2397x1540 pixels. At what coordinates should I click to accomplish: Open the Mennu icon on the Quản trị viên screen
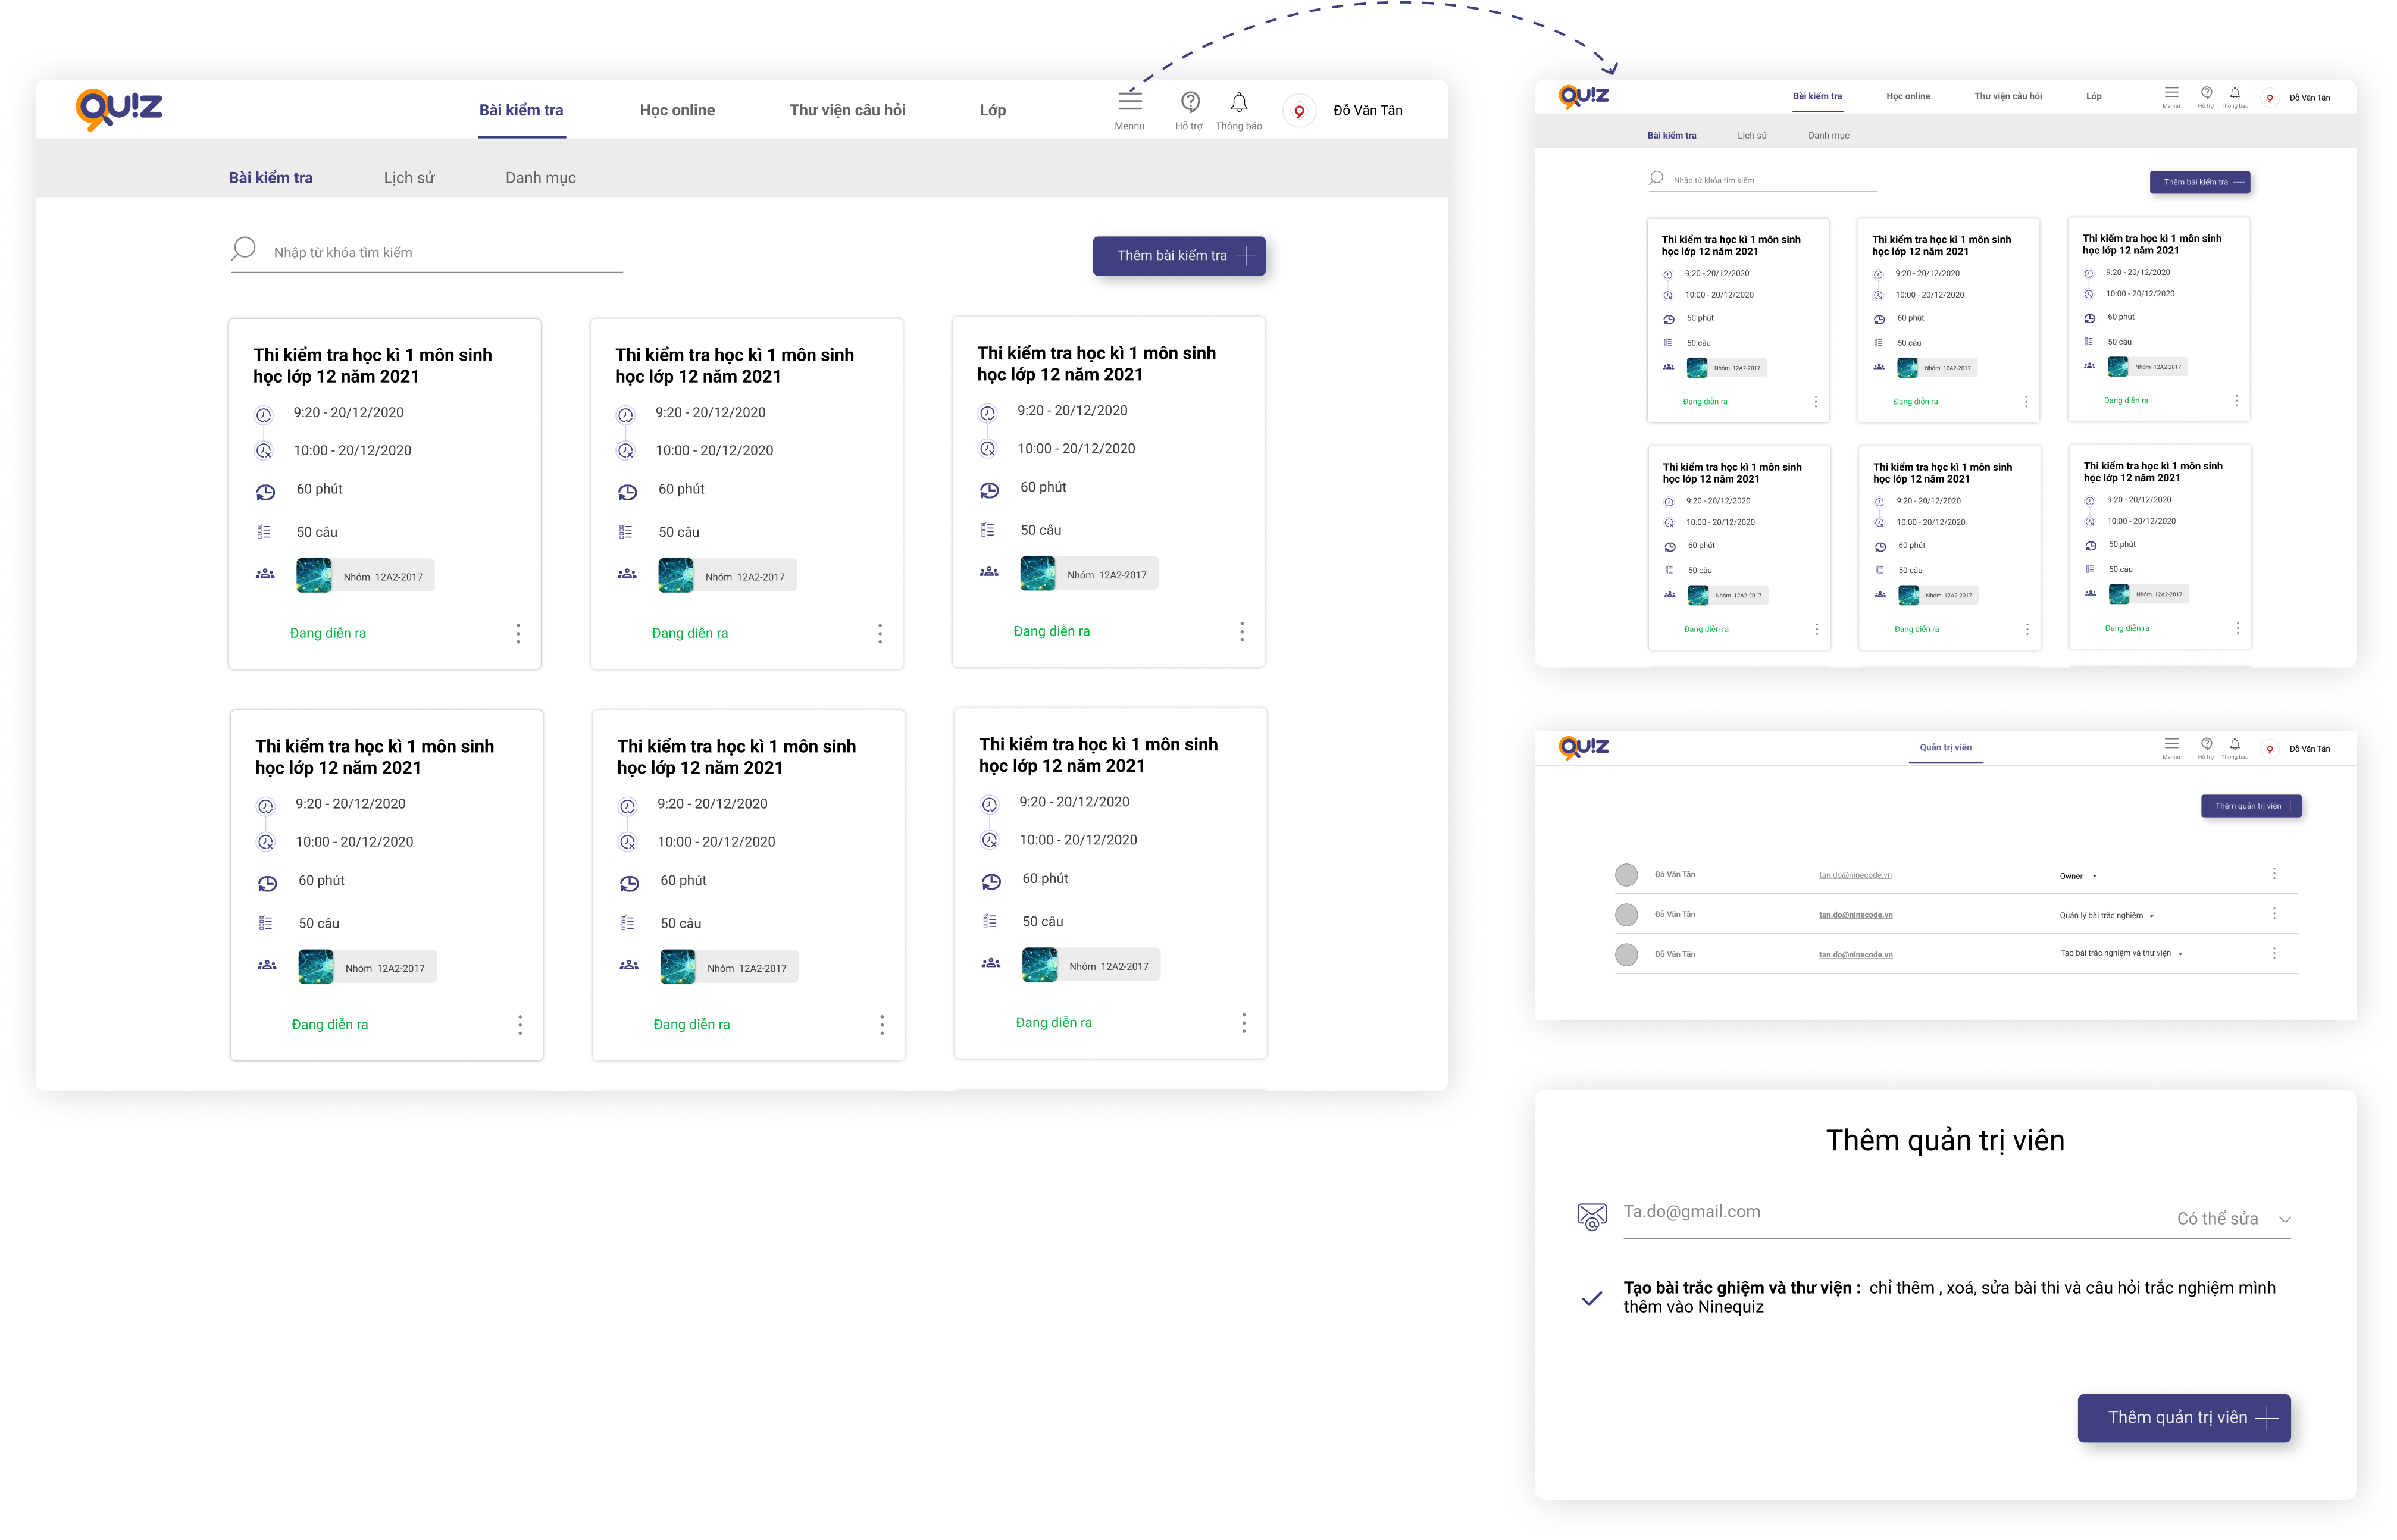pyautogui.click(x=2171, y=743)
